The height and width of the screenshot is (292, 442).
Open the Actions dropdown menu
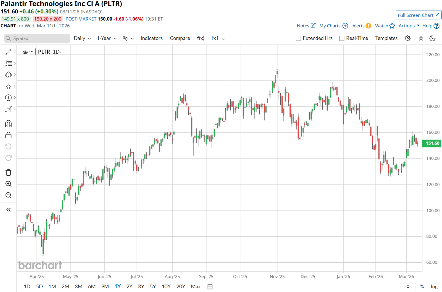pyautogui.click(x=409, y=26)
